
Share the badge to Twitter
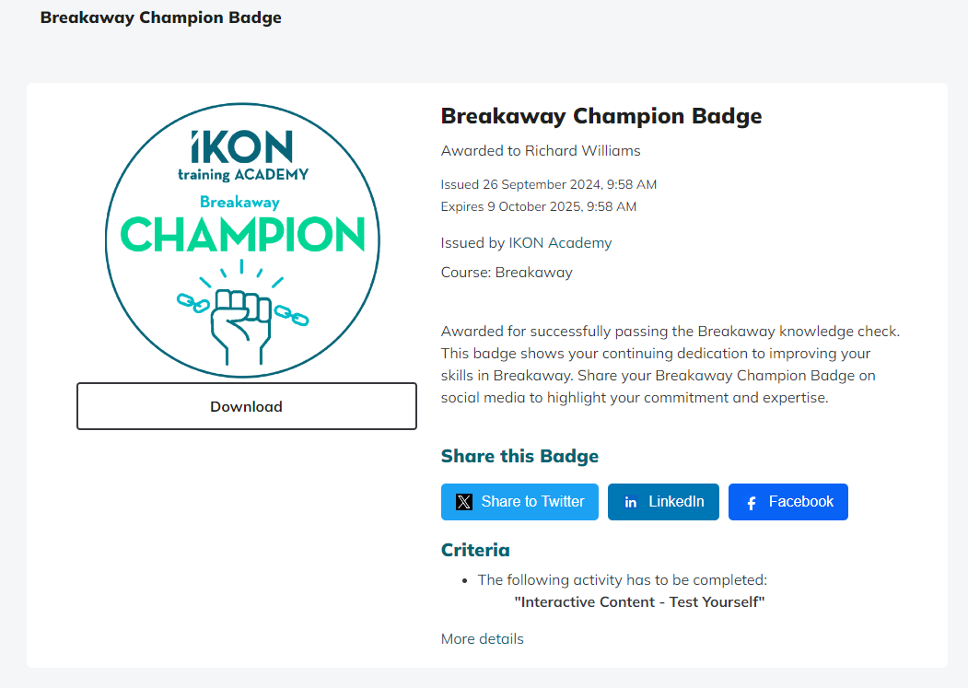click(519, 501)
